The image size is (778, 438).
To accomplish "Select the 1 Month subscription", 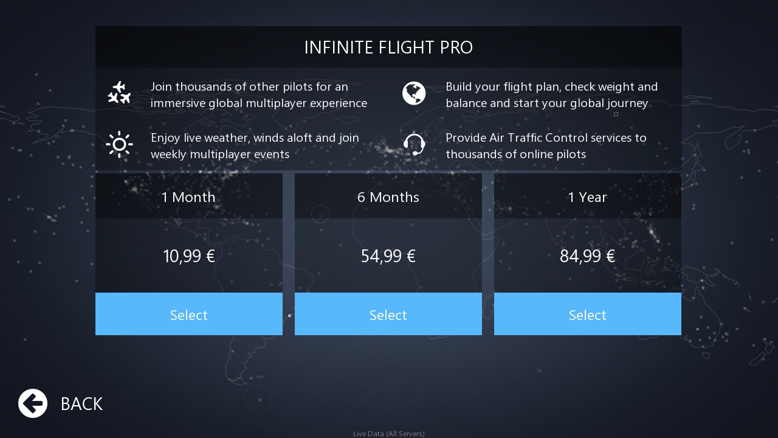I will tap(189, 315).
